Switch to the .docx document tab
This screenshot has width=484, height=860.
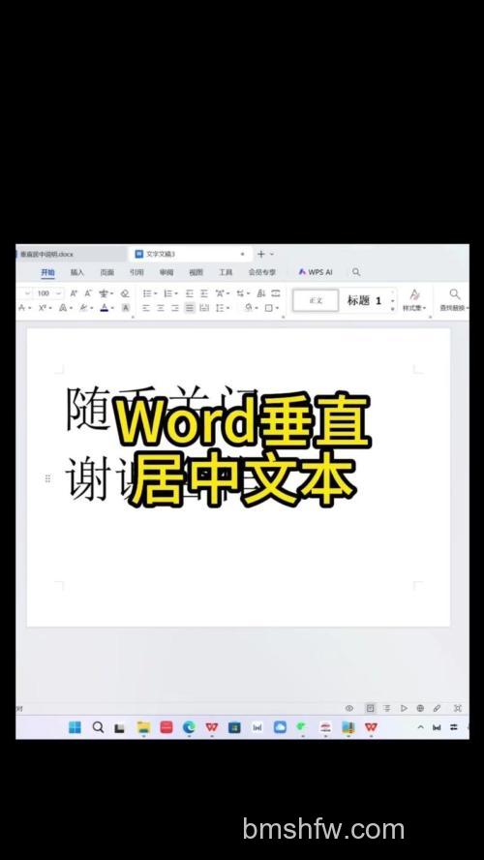tap(72, 254)
